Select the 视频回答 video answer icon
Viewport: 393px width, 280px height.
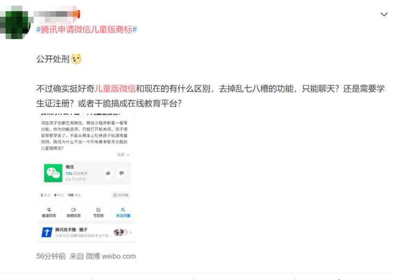click(x=74, y=213)
